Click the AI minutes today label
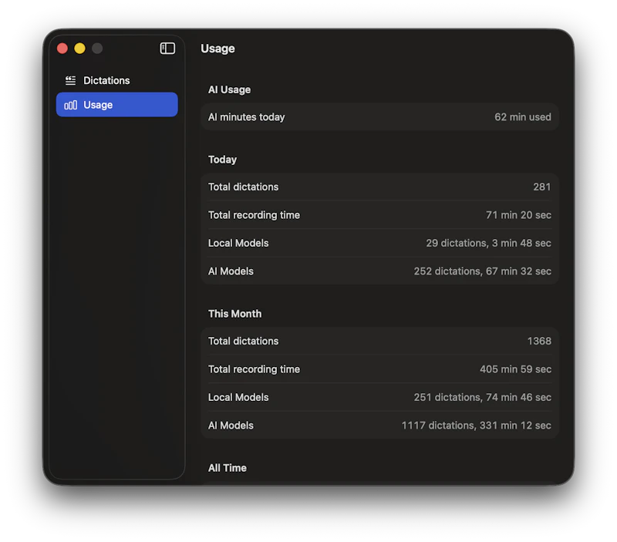The width and height of the screenshot is (617, 542). (x=246, y=117)
